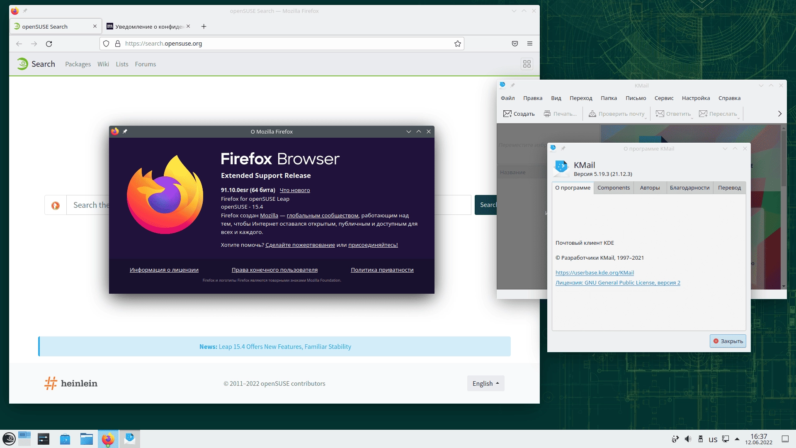Image resolution: width=796 pixels, height=448 pixels.
Task: Open userbase.kde.org/KMail link
Action: [595, 273]
